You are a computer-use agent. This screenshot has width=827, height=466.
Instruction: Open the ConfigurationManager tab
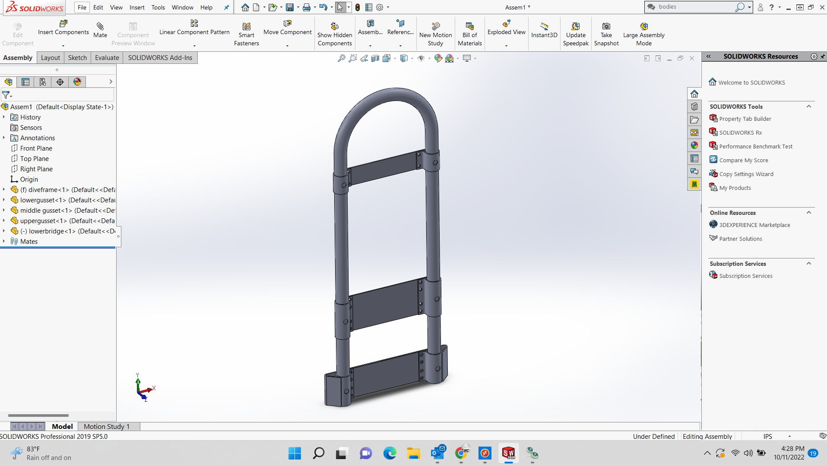pyautogui.click(x=43, y=82)
